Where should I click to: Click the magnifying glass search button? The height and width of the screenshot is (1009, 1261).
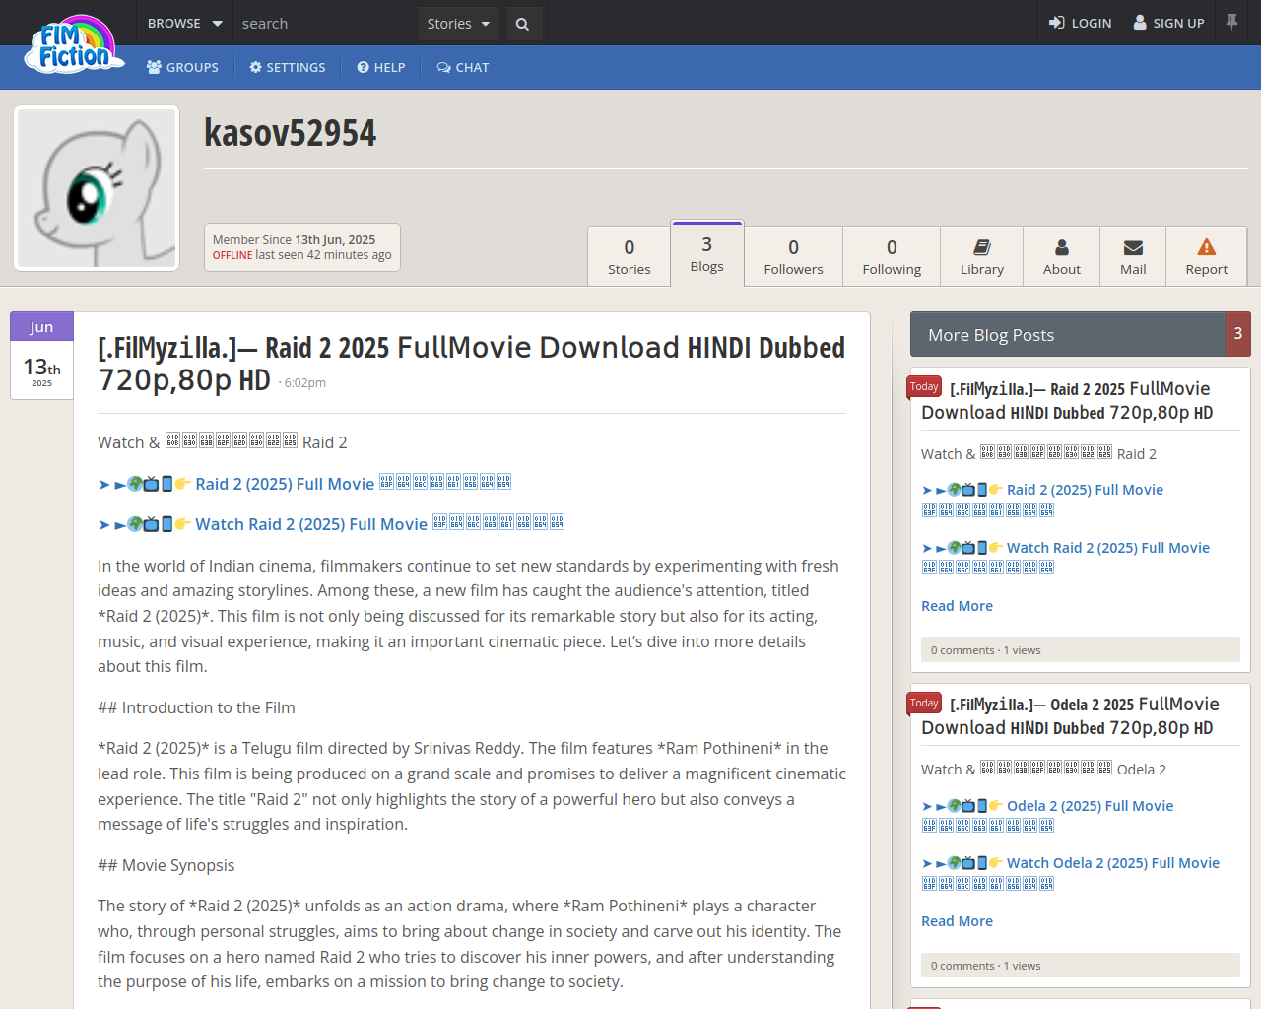[522, 24]
